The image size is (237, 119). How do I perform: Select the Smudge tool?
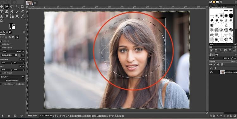click(x=7, y=16)
